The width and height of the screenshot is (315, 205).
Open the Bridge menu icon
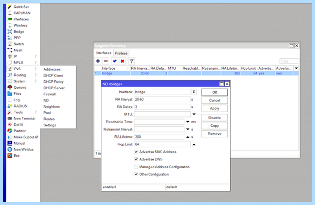10,31
